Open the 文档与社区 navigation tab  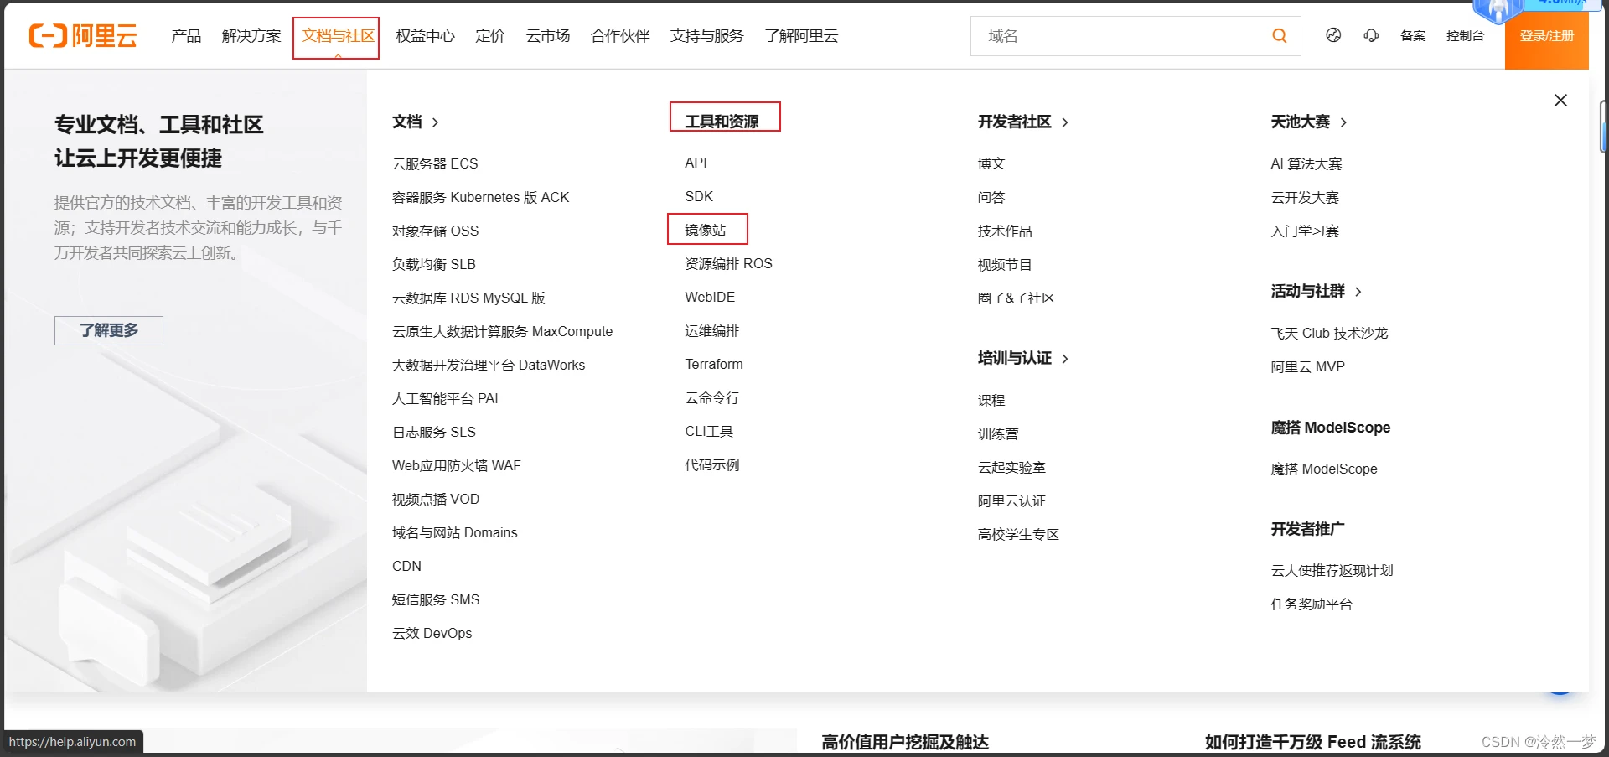[x=338, y=36]
